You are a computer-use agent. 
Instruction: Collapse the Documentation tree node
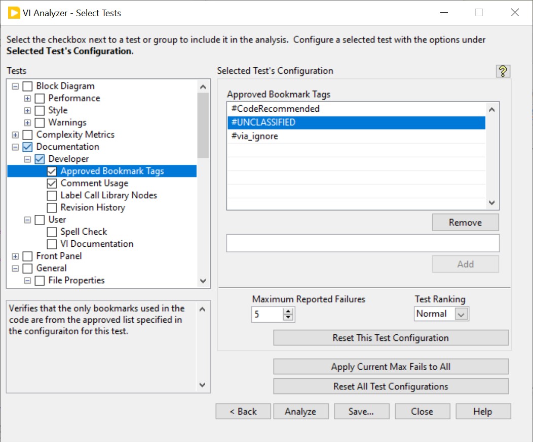[x=15, y=147]
